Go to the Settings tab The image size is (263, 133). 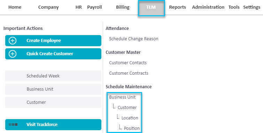[252, 7]
